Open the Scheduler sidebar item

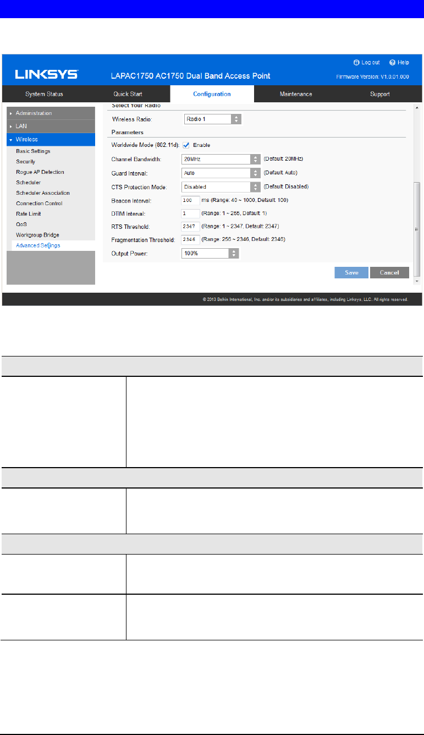coord(28,183)
